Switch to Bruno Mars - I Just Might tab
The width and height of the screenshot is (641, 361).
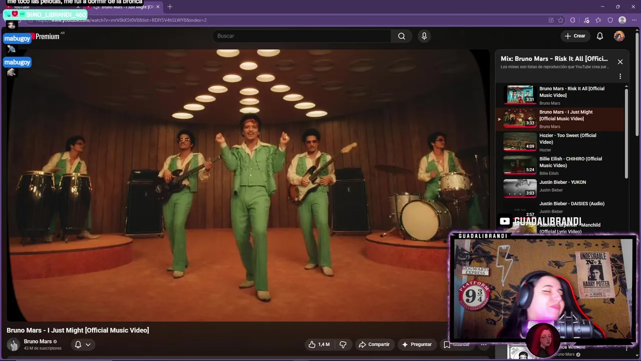pos(124,7)
